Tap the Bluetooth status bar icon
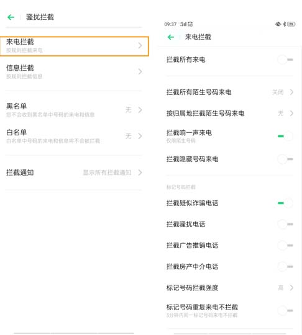The width and height of the screenshot is (302, 335). 284,24
